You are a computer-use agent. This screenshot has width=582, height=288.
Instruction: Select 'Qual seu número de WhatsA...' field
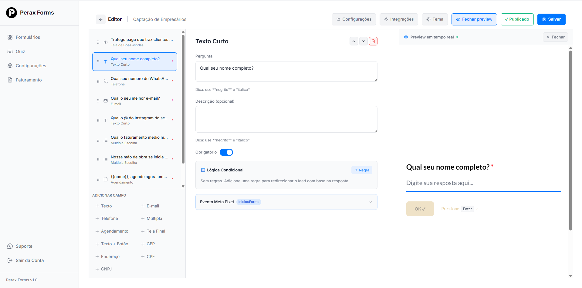point(135,81)
